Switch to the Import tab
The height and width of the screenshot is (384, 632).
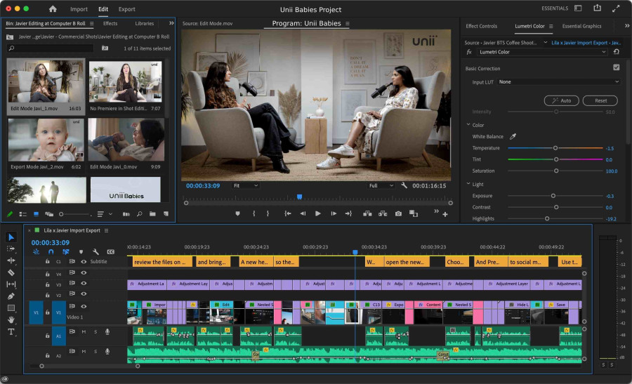79,9
